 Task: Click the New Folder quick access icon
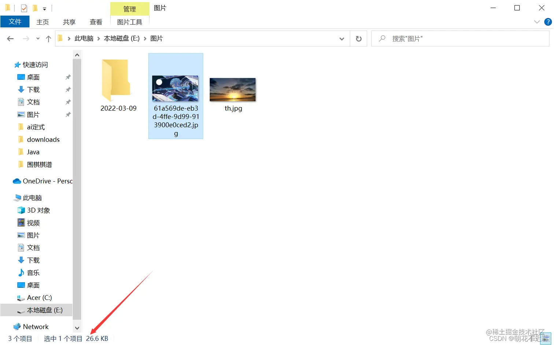[35, 8]
